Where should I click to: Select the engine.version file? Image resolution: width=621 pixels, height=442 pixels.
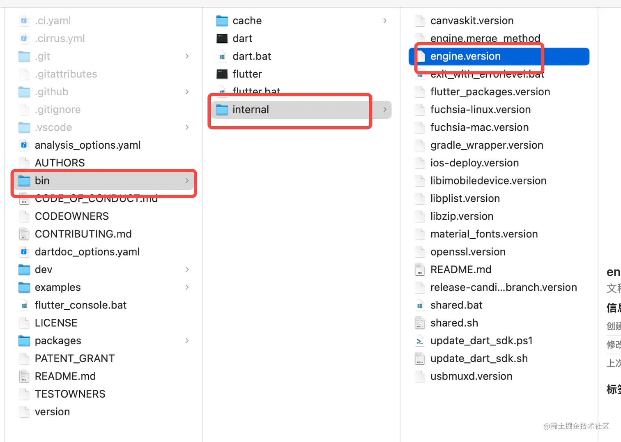point(465,56)
